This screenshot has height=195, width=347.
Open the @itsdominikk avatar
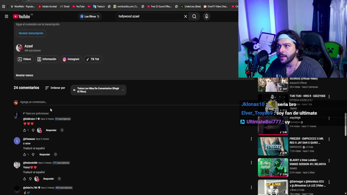[17, 165]
